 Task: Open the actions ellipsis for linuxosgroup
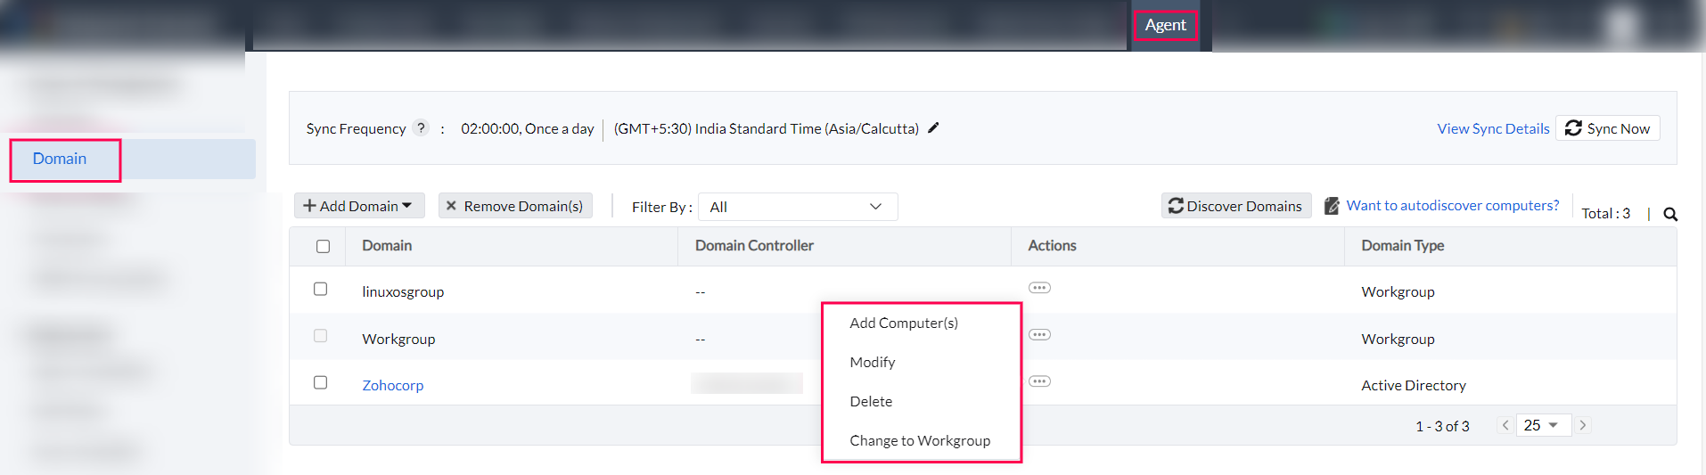[1039, 288]
